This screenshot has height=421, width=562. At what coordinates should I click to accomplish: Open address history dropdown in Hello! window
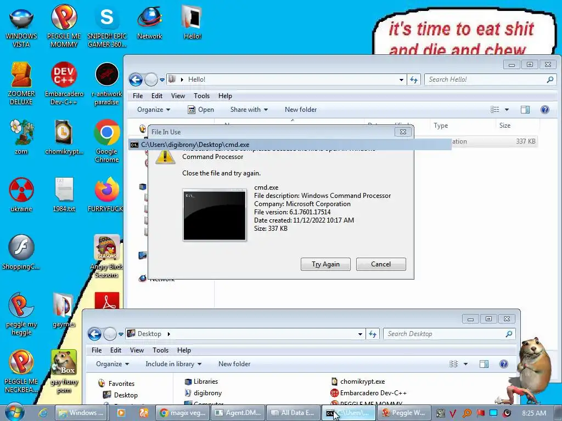tap(401, 79)
